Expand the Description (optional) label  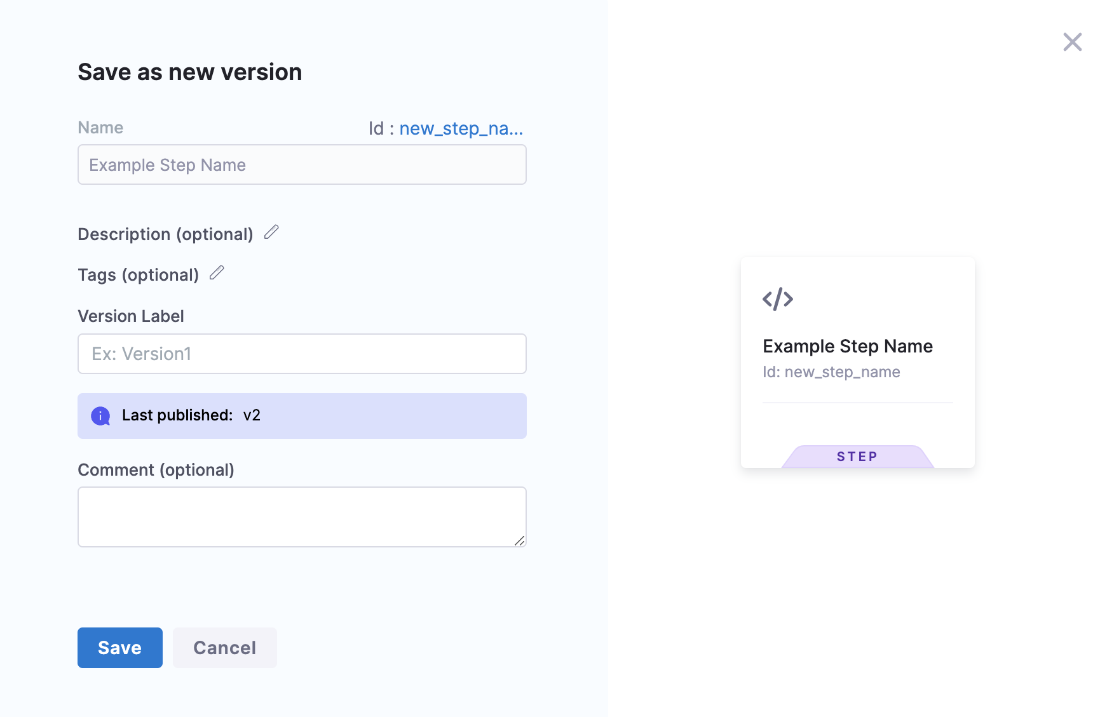coord(165,234)
